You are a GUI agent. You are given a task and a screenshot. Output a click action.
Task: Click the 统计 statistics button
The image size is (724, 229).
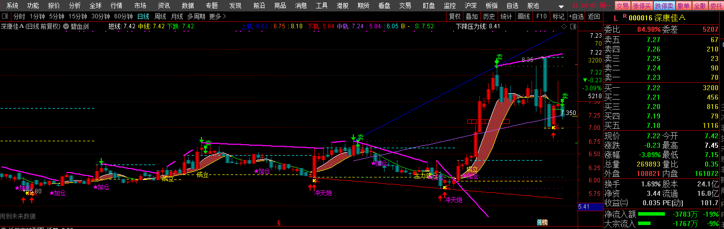(x=506, y=16)
